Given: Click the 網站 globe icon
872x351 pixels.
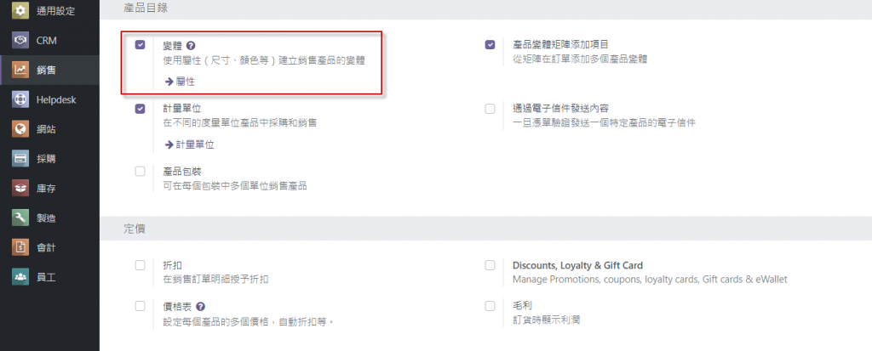Looking at the screenshot, I should click(x=20, y=129).
